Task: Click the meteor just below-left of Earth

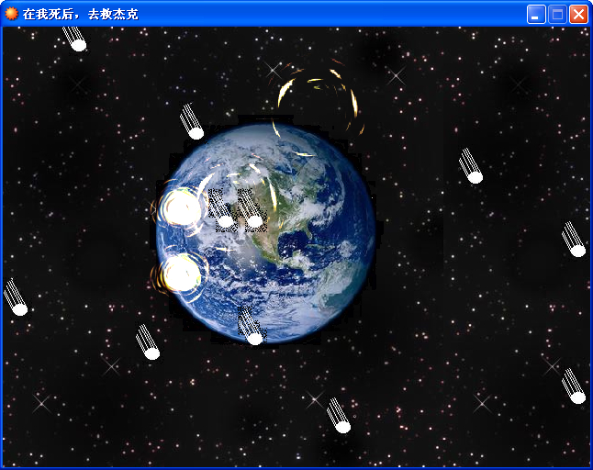Action: pos(148,342)
